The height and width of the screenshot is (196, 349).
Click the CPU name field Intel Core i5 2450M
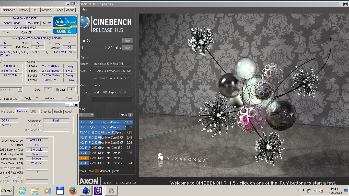coord(25,18)
